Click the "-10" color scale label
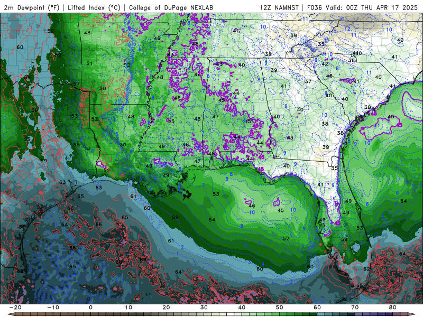This screenshot has height=317, width=423. [x=53, y=307]
